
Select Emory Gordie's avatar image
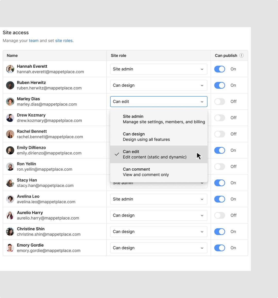point(10,248)
